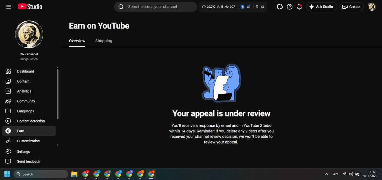Open Community in the sidebar
The image size is (382, 180).
[x=29, y=101]
